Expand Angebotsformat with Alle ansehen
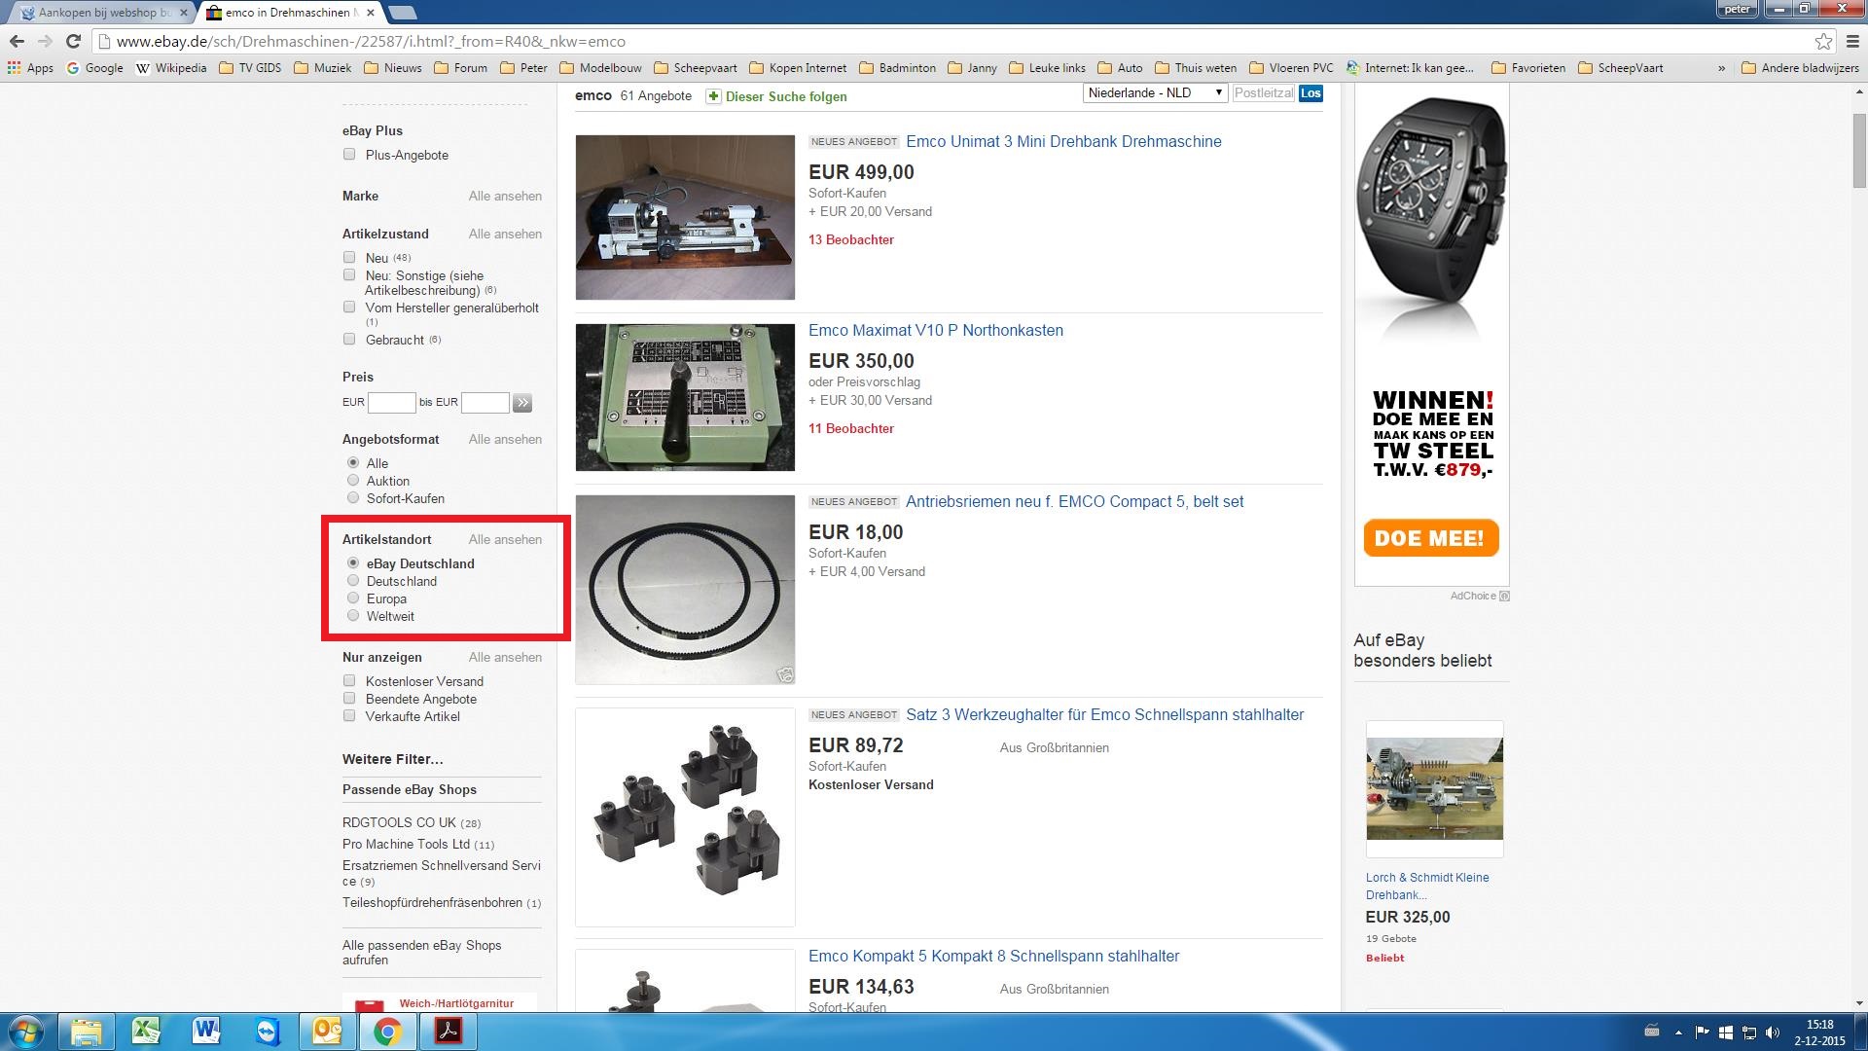Screen dimensions: 1868x1051 coord(505,439)
